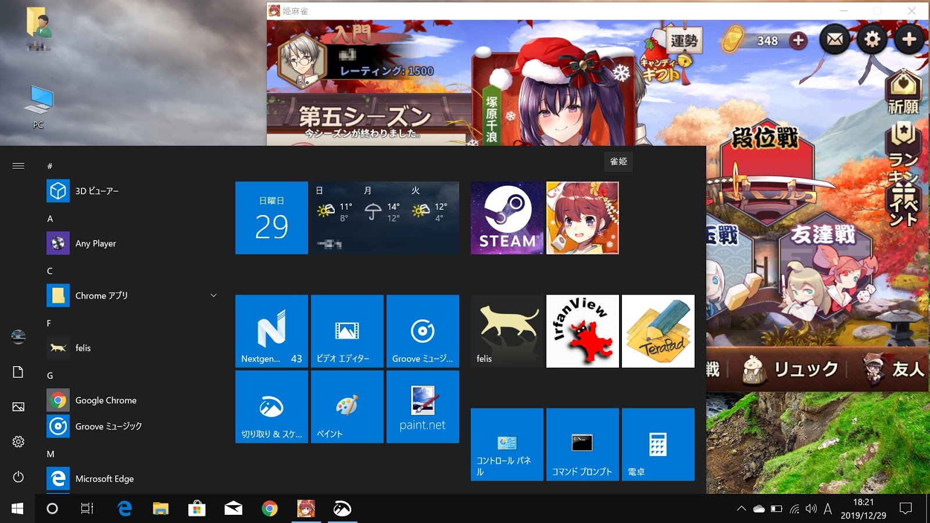Open Microsoft Edge on the taskbar
The image size is (930, 523).
point(124,508)
